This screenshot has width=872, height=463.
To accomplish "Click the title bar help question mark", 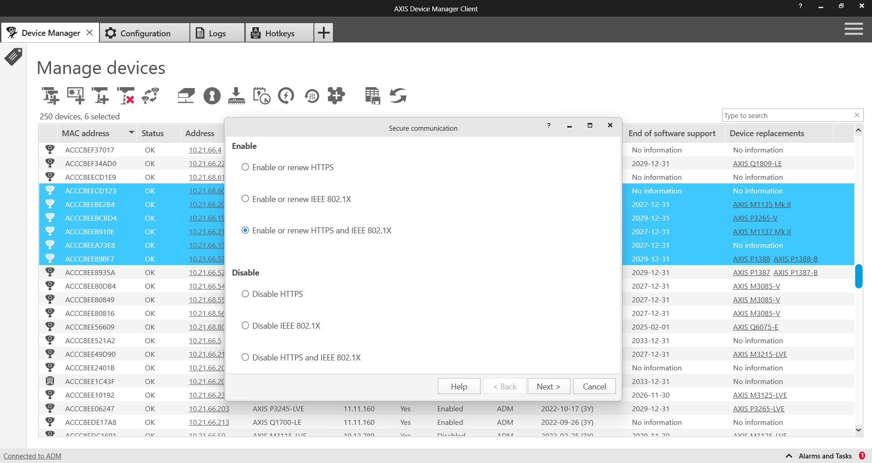I will click(x=800, y=6).
